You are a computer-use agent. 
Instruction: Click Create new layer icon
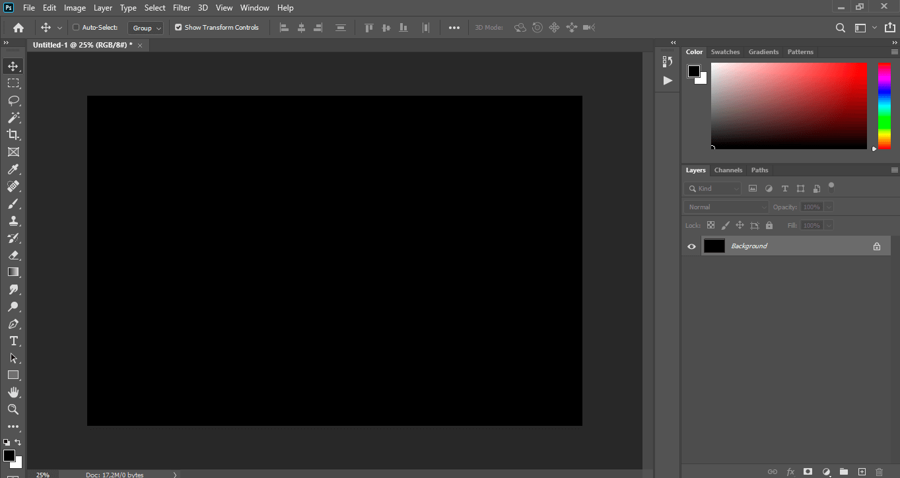[x=862, y=471]
